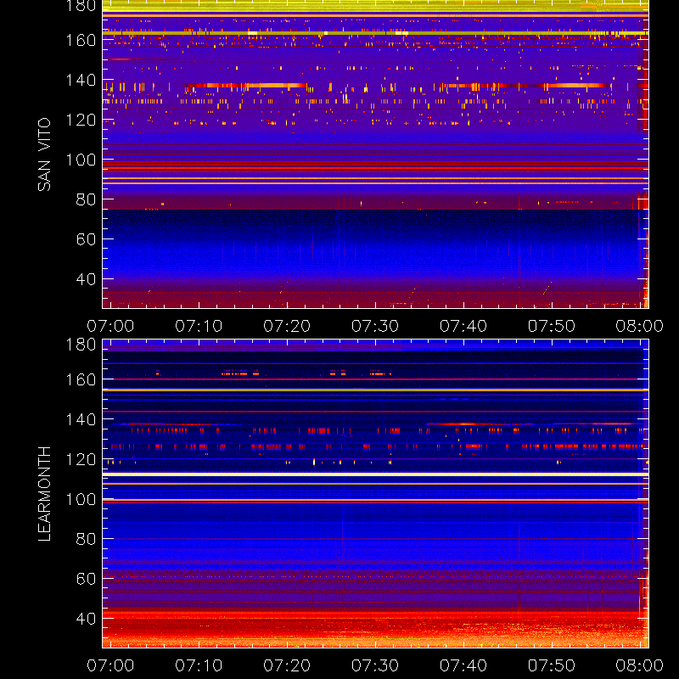The width and height of the screenshot is (679, 679).
Task: Click the 80 label on the LEARMONTH axis
Action: click(87, 539)
